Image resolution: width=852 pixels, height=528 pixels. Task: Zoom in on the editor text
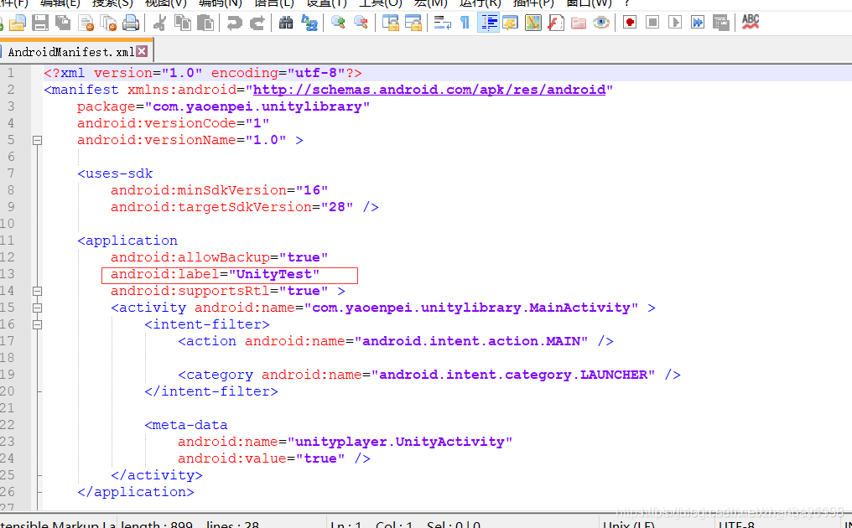tap(338, 23)
